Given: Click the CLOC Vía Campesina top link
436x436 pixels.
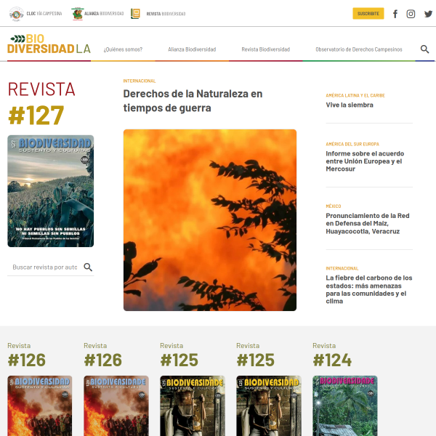Looking at the screenshot, I should [44, 13].
